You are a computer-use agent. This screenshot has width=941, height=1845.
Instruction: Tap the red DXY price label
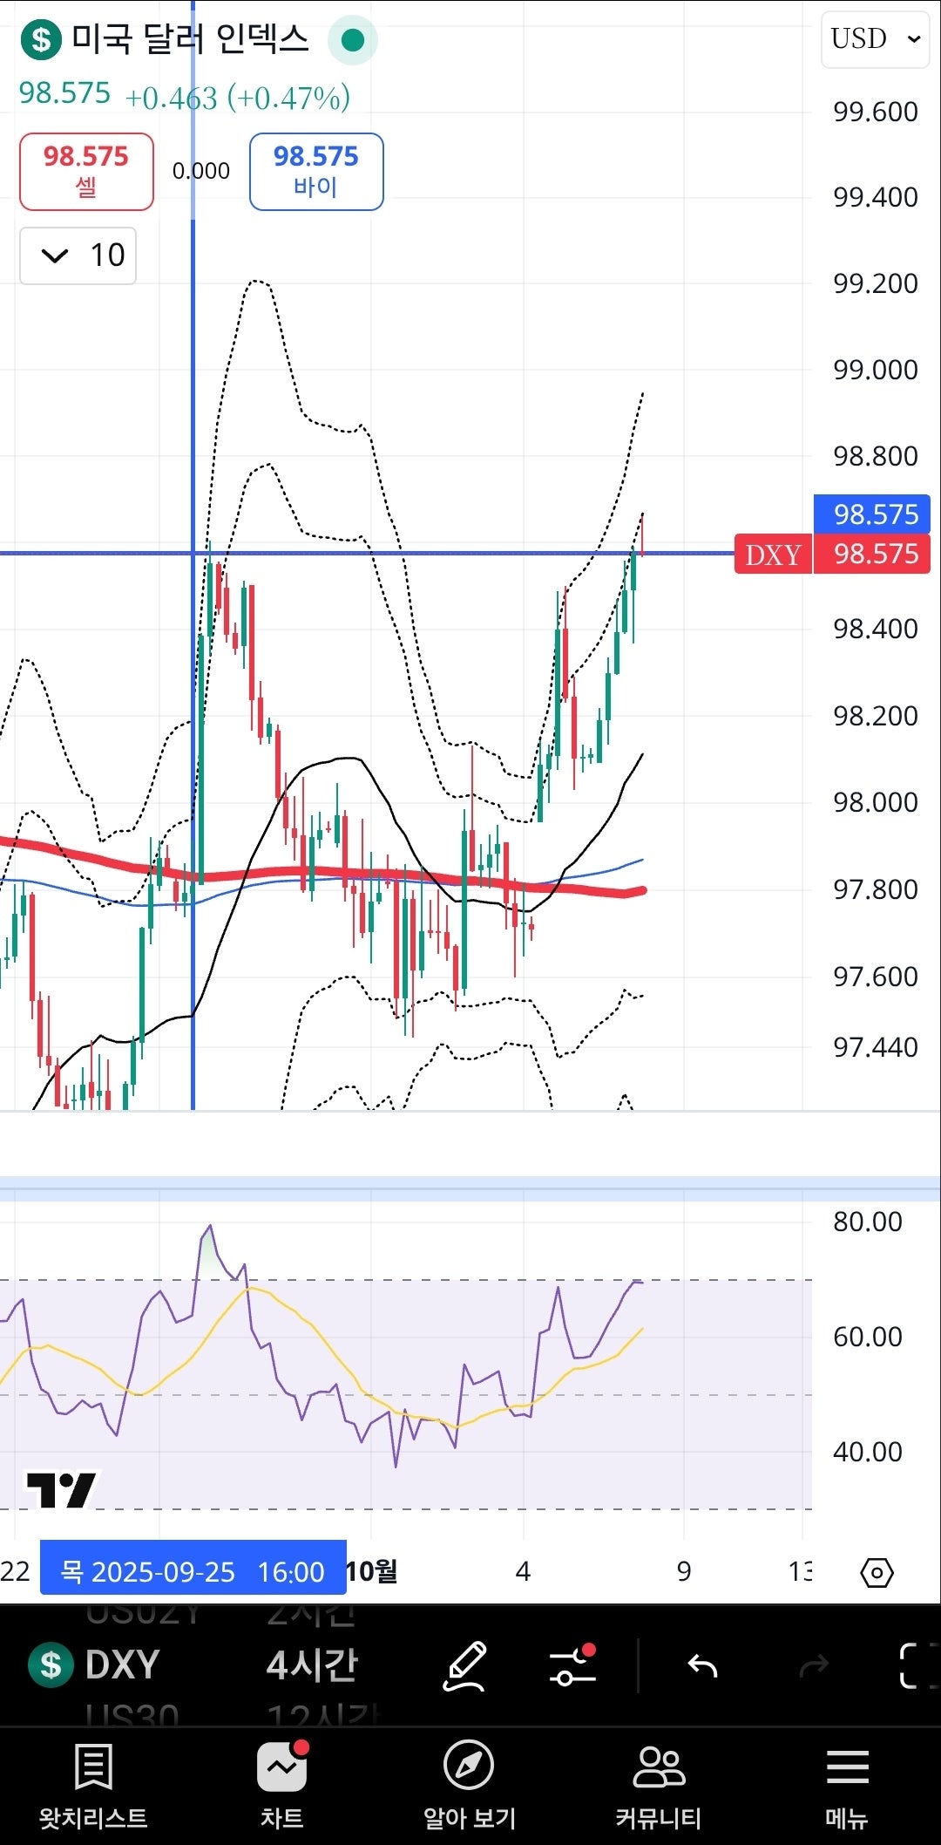(x=773, y=555)
